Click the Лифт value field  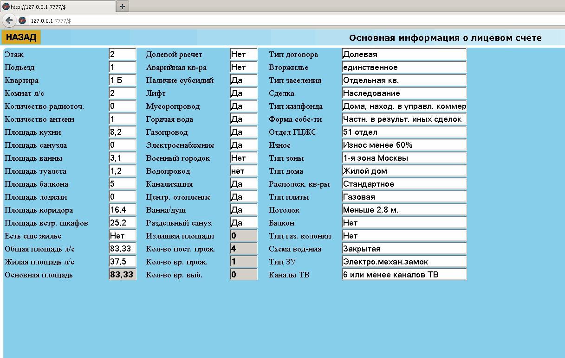pyautogui.click(x=244, y=93)
